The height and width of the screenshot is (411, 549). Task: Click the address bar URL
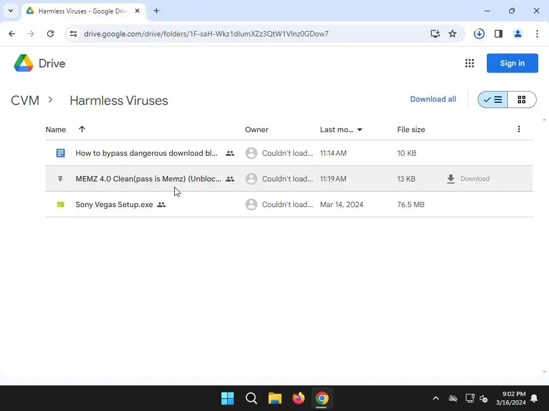point(206,34)
